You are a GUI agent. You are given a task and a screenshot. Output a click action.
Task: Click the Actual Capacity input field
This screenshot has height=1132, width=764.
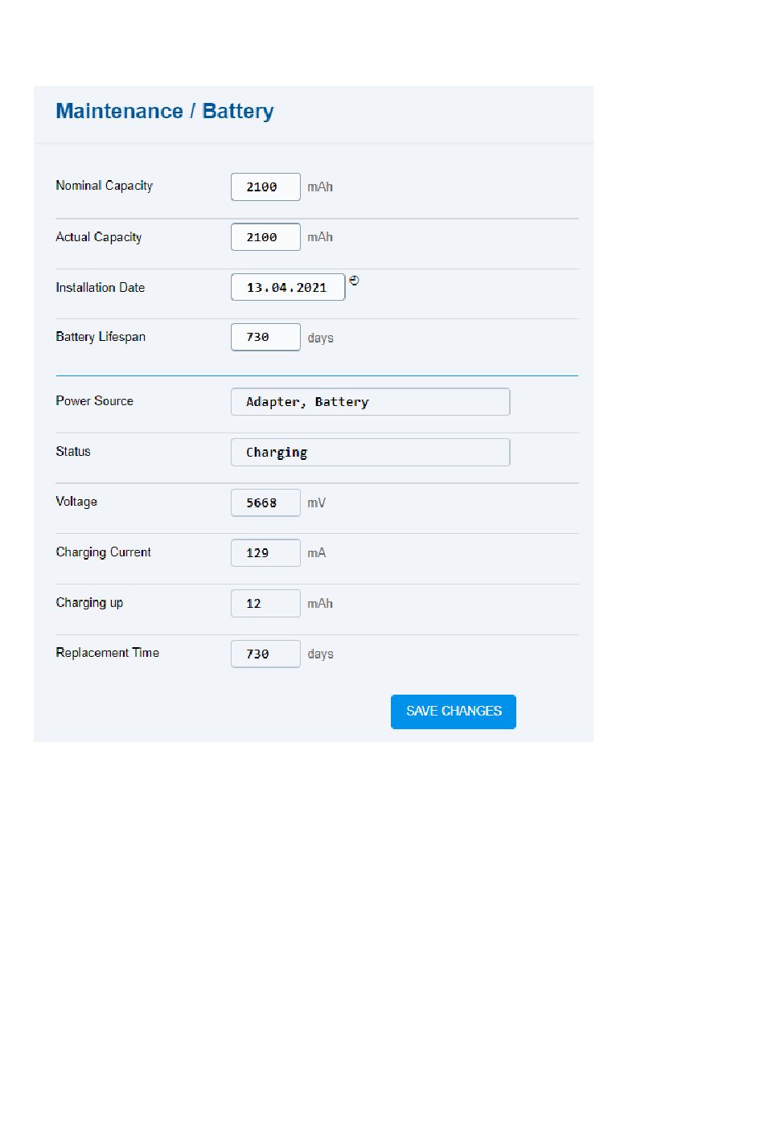(265, 237)
